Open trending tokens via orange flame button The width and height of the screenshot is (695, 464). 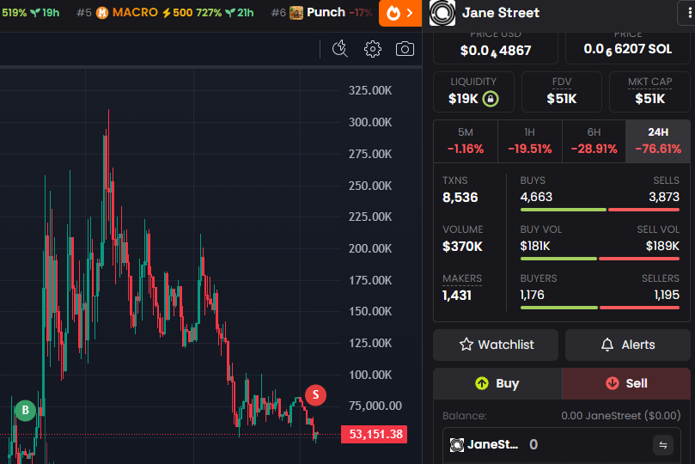click(399, 13)
